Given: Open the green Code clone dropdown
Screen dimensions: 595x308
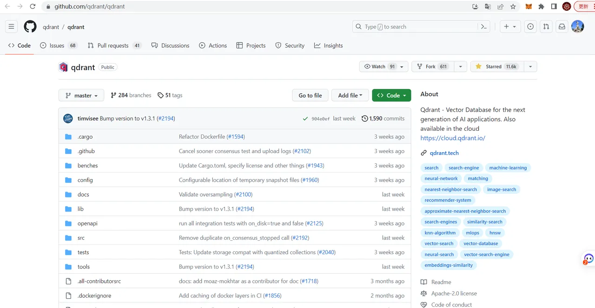Looking at the screenshot, I should (x=391, y=96).
